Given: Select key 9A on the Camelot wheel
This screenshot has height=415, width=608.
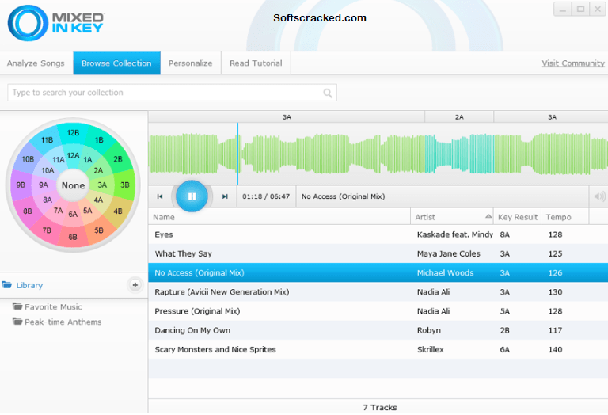Looking at the screenshot, I should [44, 185].
